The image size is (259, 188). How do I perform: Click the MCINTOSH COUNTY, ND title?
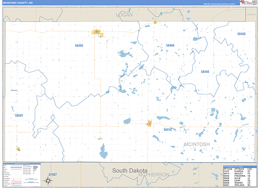point(17,3)
